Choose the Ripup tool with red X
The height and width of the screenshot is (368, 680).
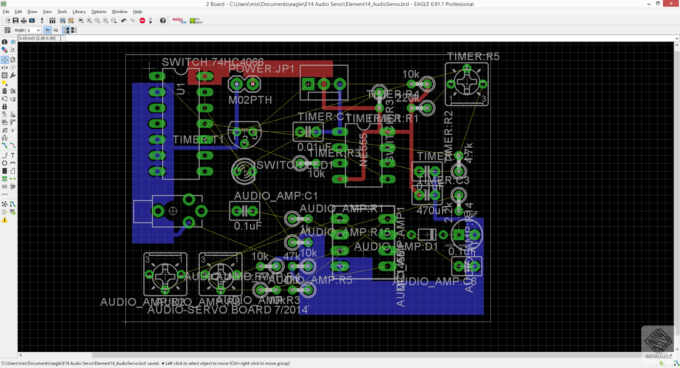(13, 146)
